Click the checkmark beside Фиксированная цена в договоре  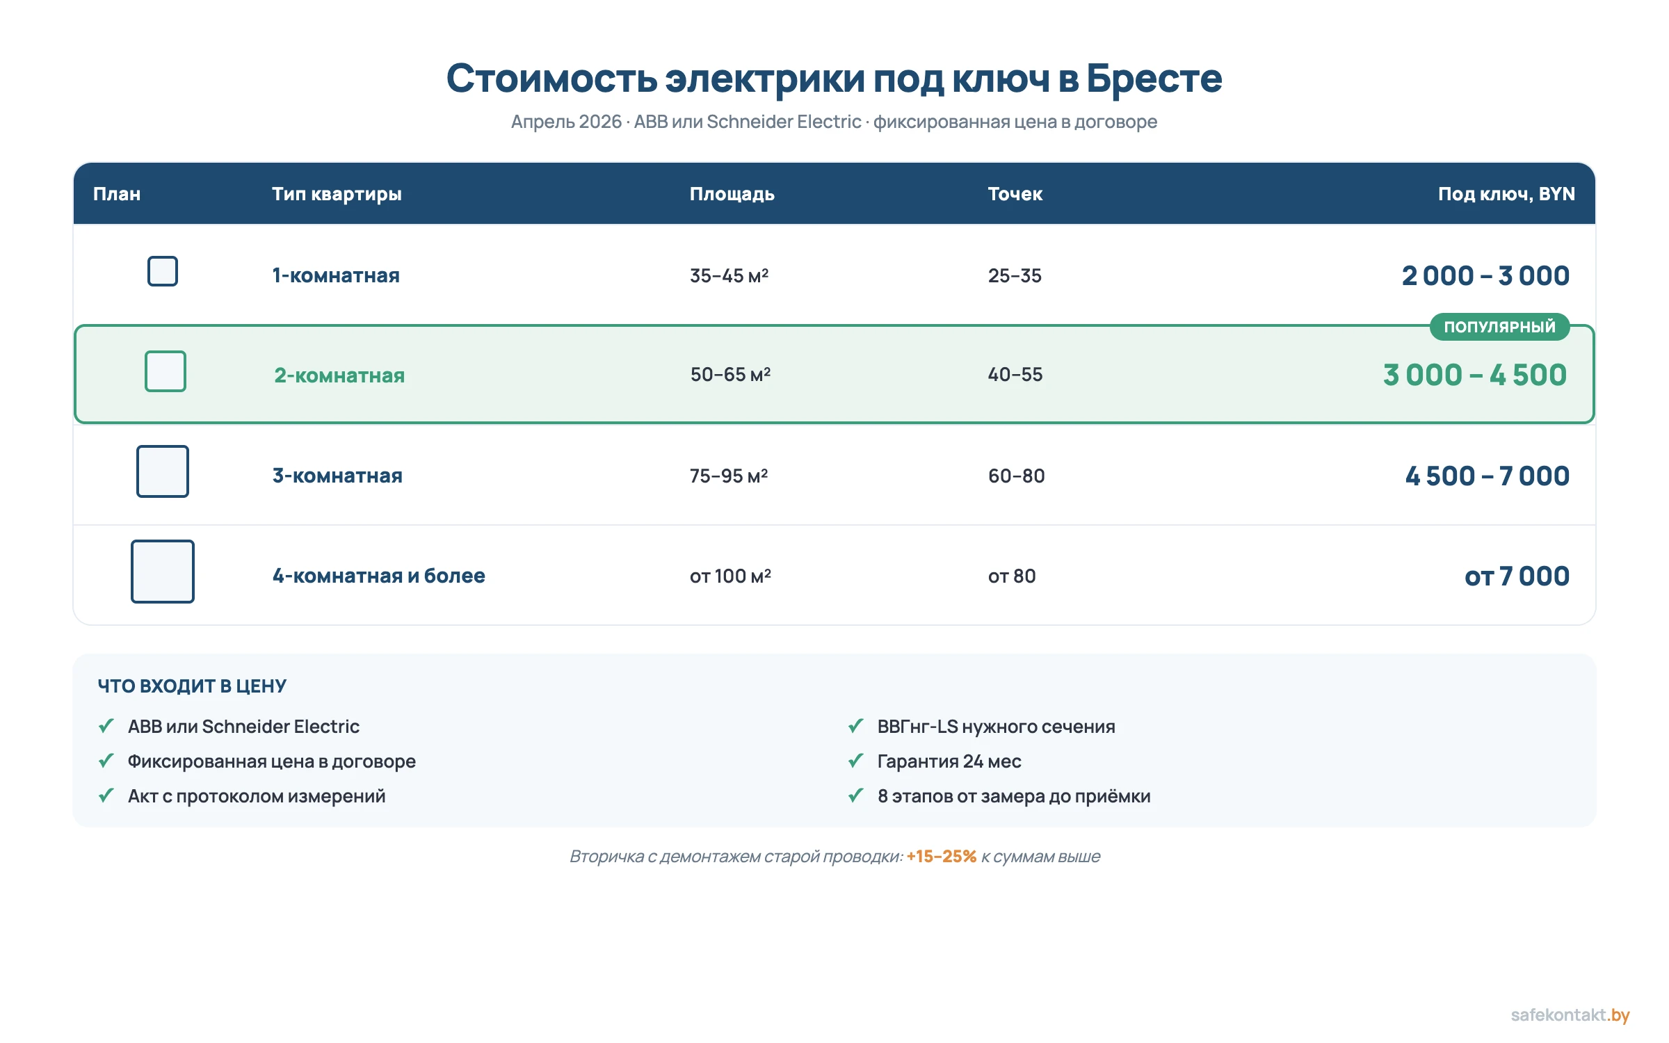coord(106,761)
